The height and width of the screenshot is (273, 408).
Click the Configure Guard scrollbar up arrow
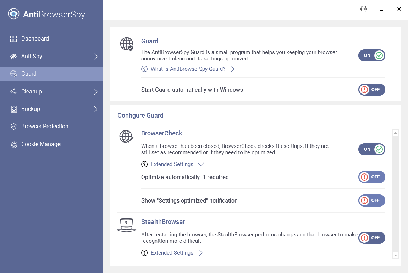click(396, 133)
